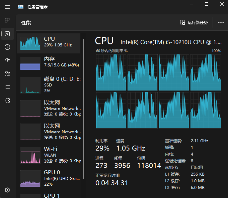Click the 逻辑处理器 value 8
This screenshot has width=228, height=198.
[x=192, y=161]
